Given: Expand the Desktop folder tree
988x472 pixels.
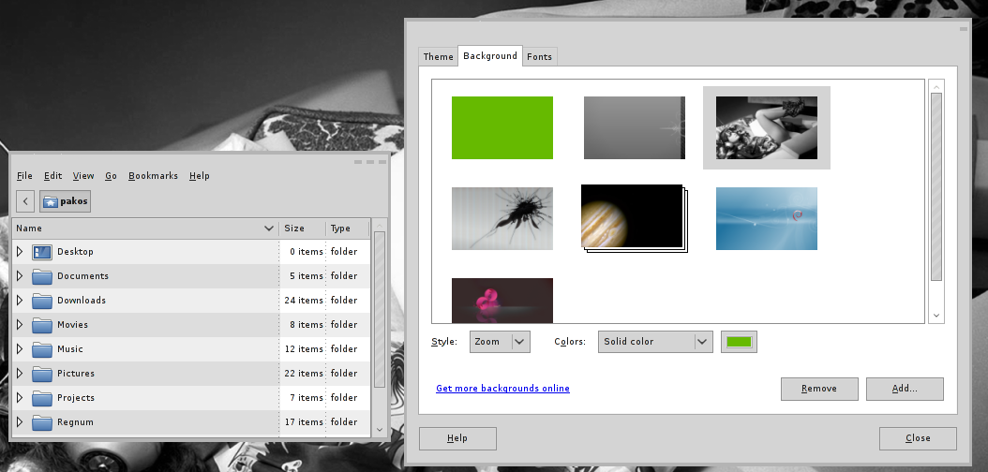Looking at the screenshot, I should coord(20,252).
